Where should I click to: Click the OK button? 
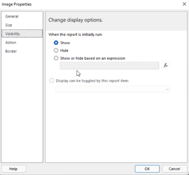(x=147, y=169)
